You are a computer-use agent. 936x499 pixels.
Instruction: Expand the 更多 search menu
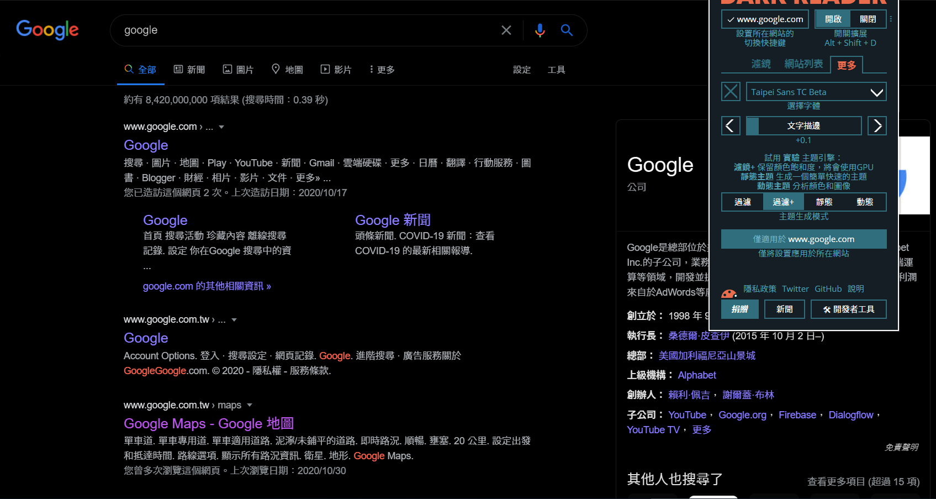click(x=382, y=70)
